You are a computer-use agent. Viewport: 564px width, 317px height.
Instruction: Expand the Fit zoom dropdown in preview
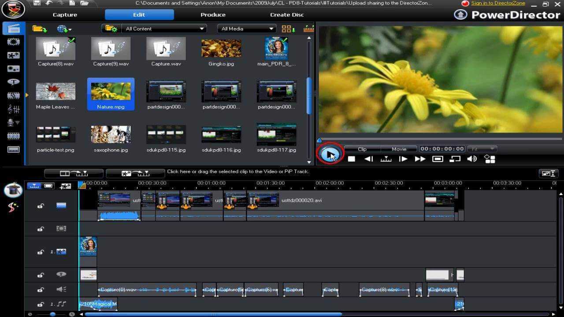tap(482, 149)
